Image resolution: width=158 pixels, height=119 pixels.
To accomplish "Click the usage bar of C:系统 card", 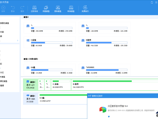I will tap(52, 43).
